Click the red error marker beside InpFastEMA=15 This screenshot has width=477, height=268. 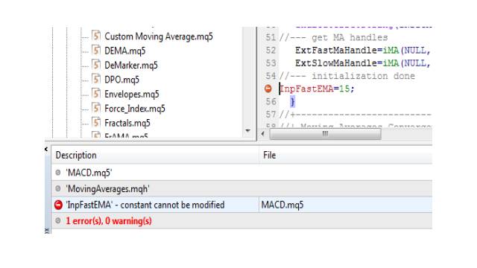click(268, 89)
